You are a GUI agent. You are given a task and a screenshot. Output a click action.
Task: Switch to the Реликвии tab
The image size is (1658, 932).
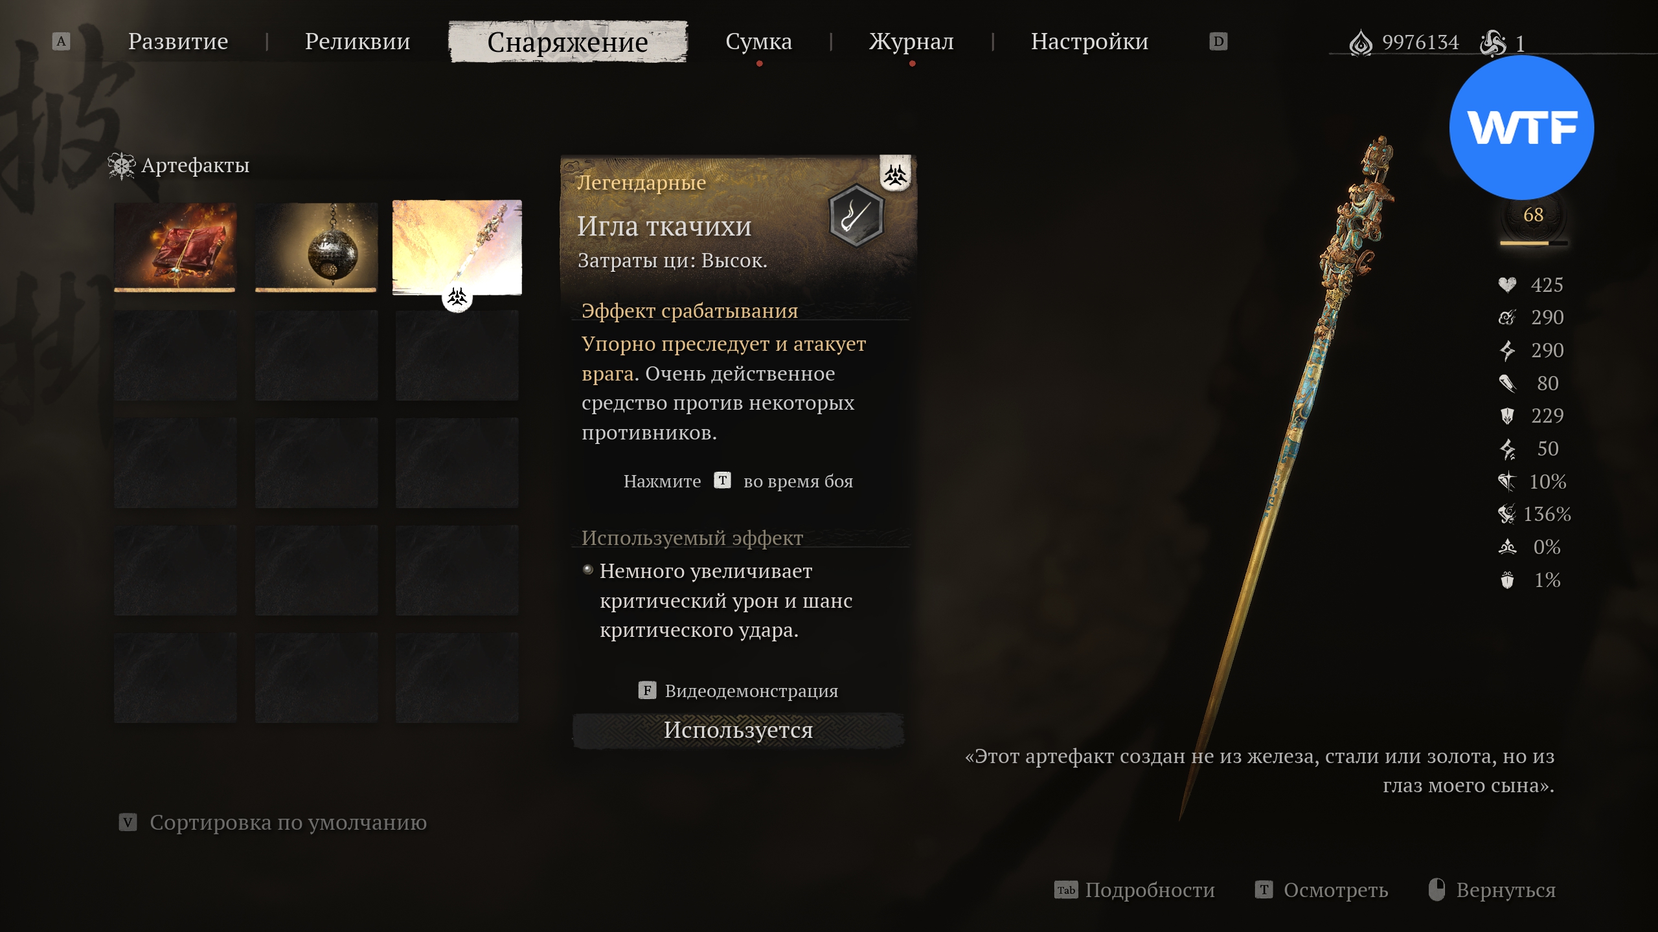click(358, 41)
